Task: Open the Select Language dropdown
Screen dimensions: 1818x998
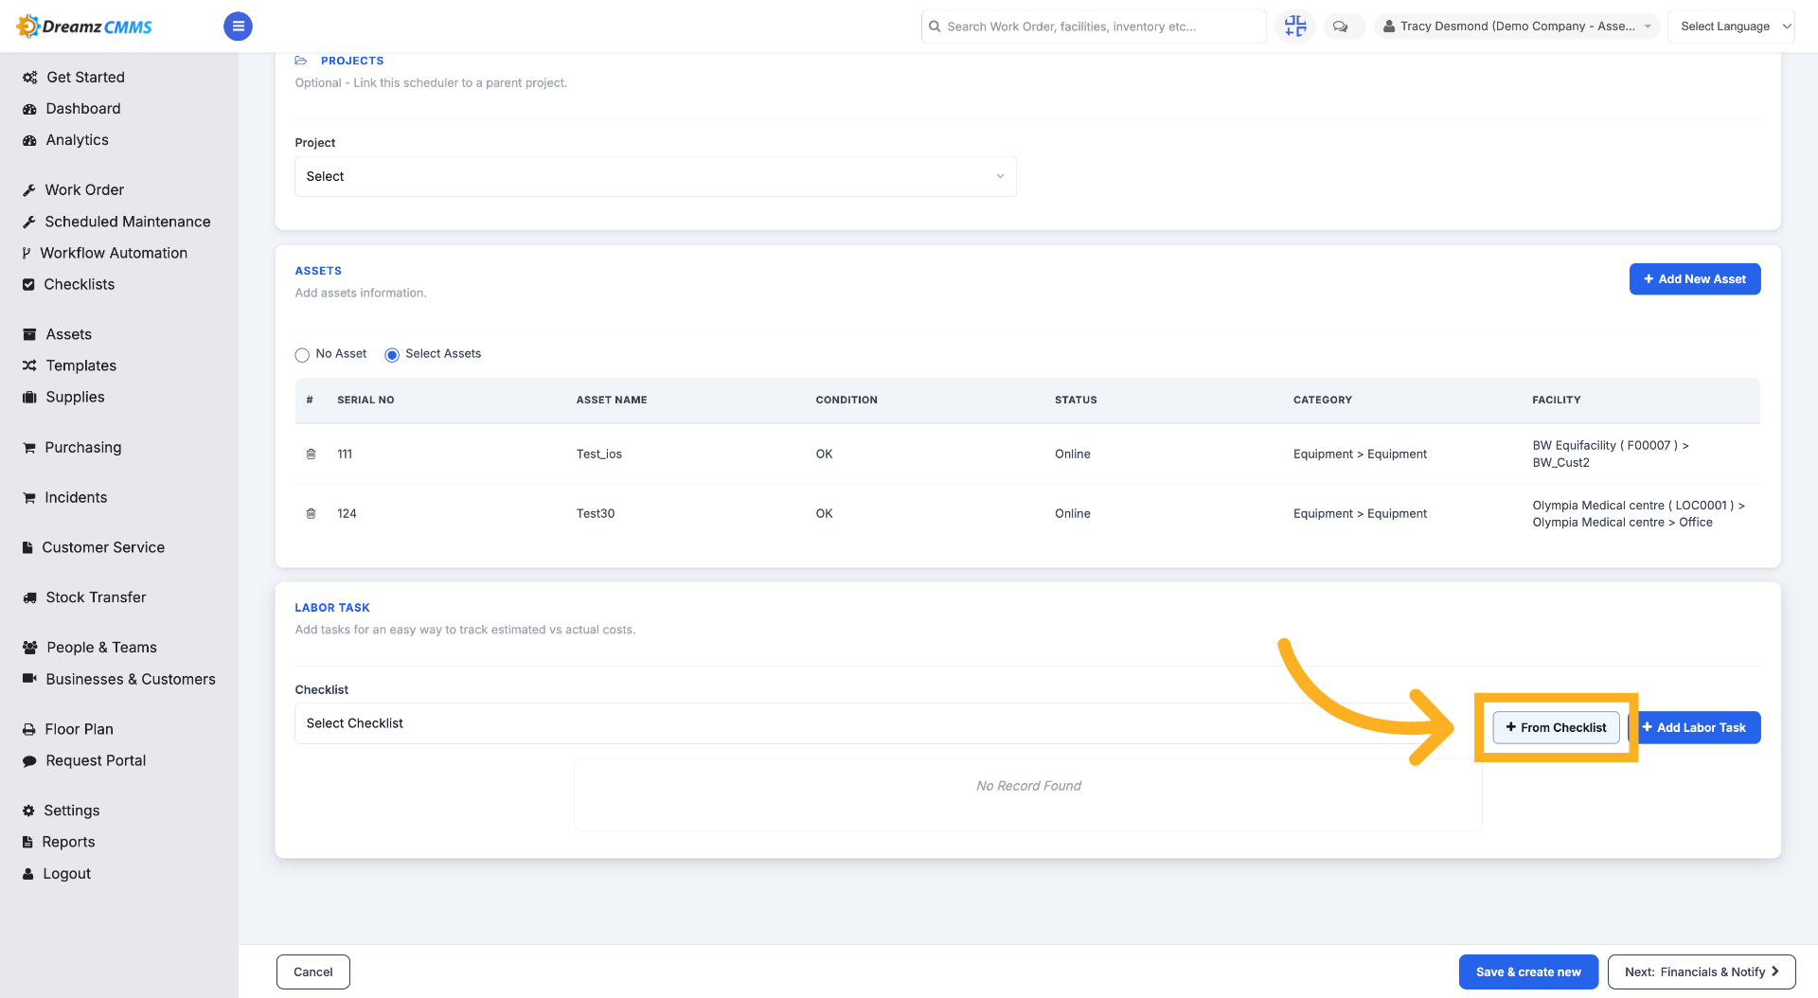Action: 1732,27
